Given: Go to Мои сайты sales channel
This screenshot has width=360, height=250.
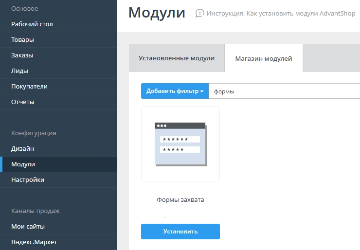Looking at the screenshot, I should (28, 226).
